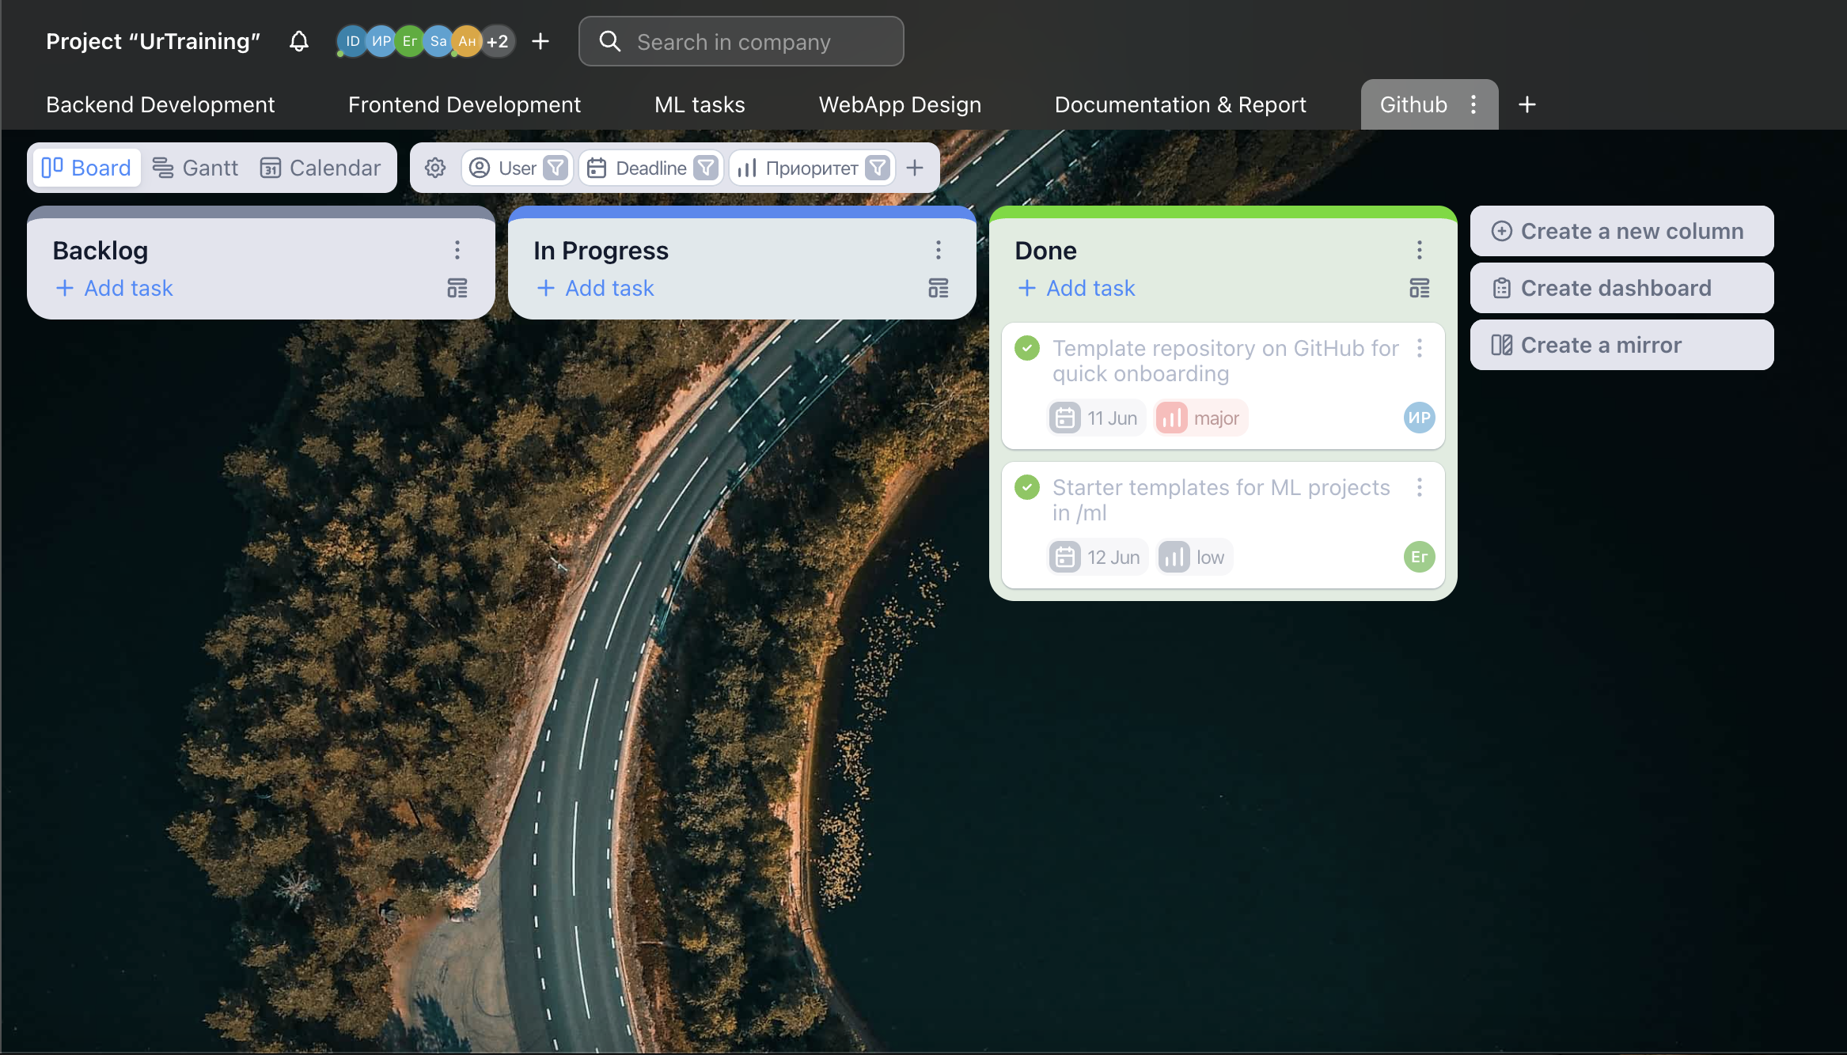
Task: Click the notification bell icon
Action: [x=298, y=41]
